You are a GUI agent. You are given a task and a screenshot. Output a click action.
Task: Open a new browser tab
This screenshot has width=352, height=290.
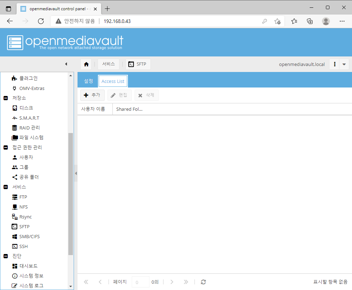tap(107, 9)
